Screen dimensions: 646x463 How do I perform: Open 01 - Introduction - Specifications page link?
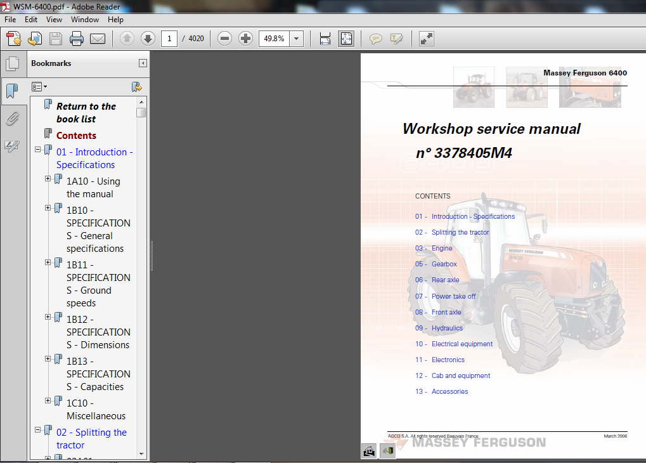[465, 216]
